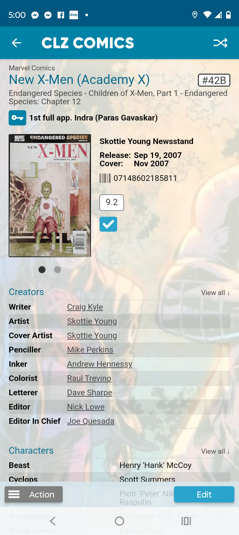239x535 pixels.
Task: Open Craig Kyle writer link
Action: [85, 307]
